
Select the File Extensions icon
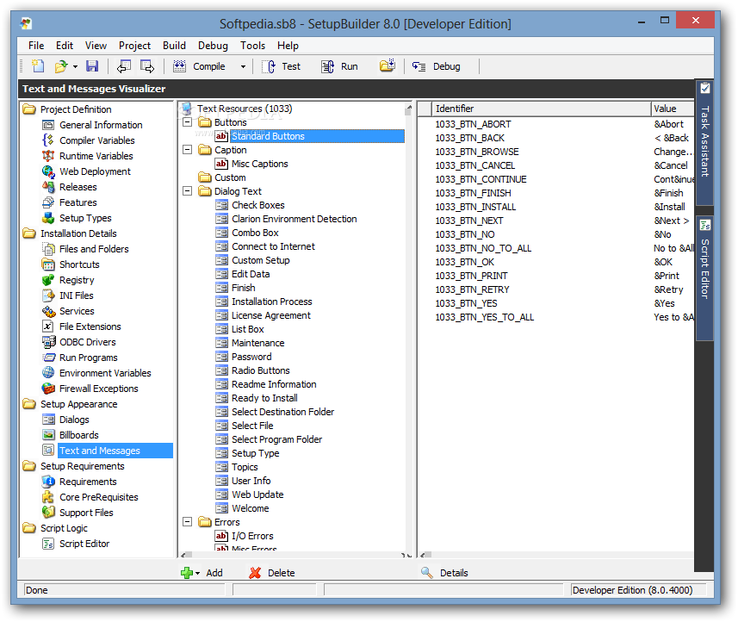[48, 327]
